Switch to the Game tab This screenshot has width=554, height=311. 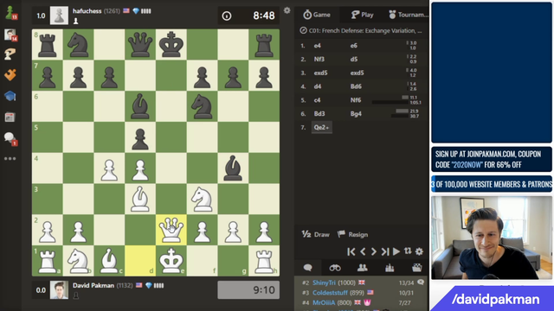tap(317, 15)
